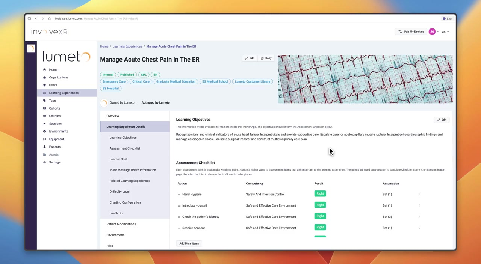Copy this learning experience

click(x=266, y=58)
